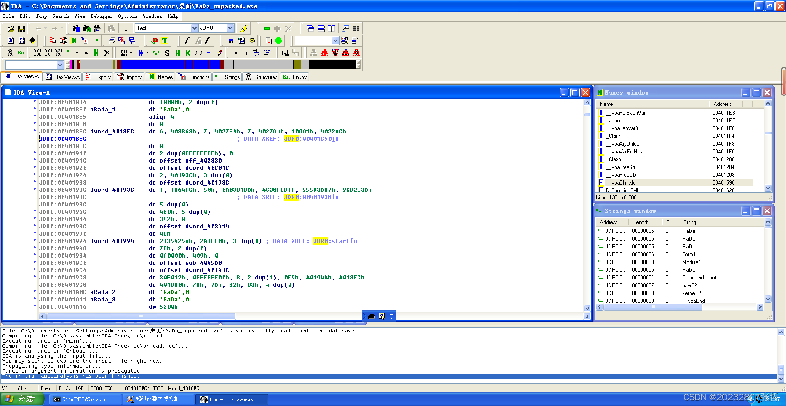The width and height of the screenshot is (786, 406).
Task: Expand the JDR0 segment dropdown
Action: pos(230,28)
